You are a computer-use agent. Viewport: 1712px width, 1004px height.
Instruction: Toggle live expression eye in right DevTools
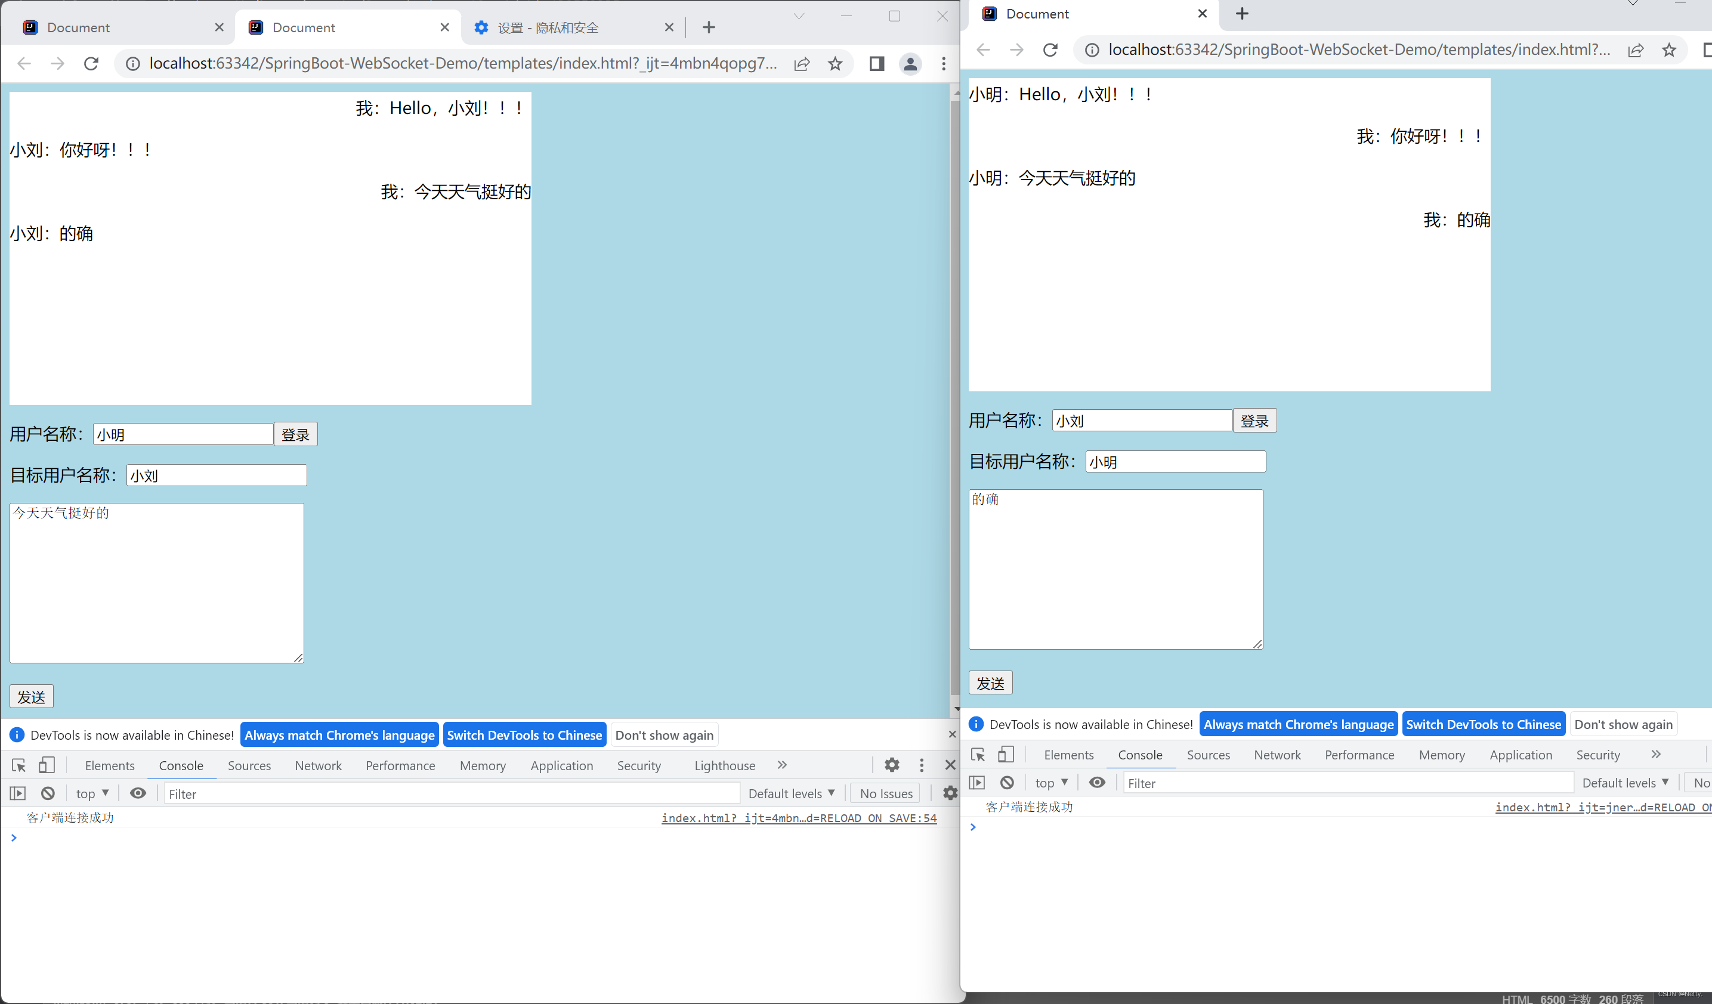click(x=1097, y=783)
